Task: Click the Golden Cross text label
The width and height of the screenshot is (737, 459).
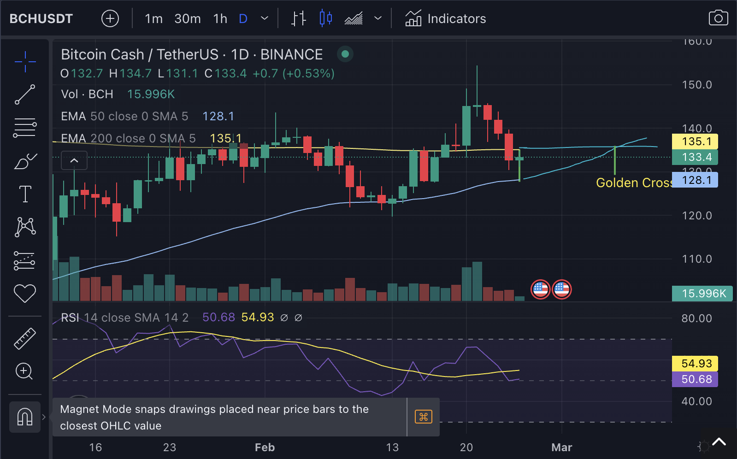Action: coord(634,183)
